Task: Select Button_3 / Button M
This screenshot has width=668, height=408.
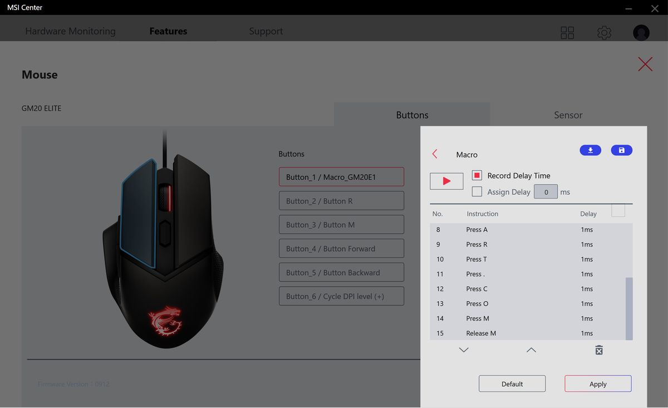Action: 341,225
